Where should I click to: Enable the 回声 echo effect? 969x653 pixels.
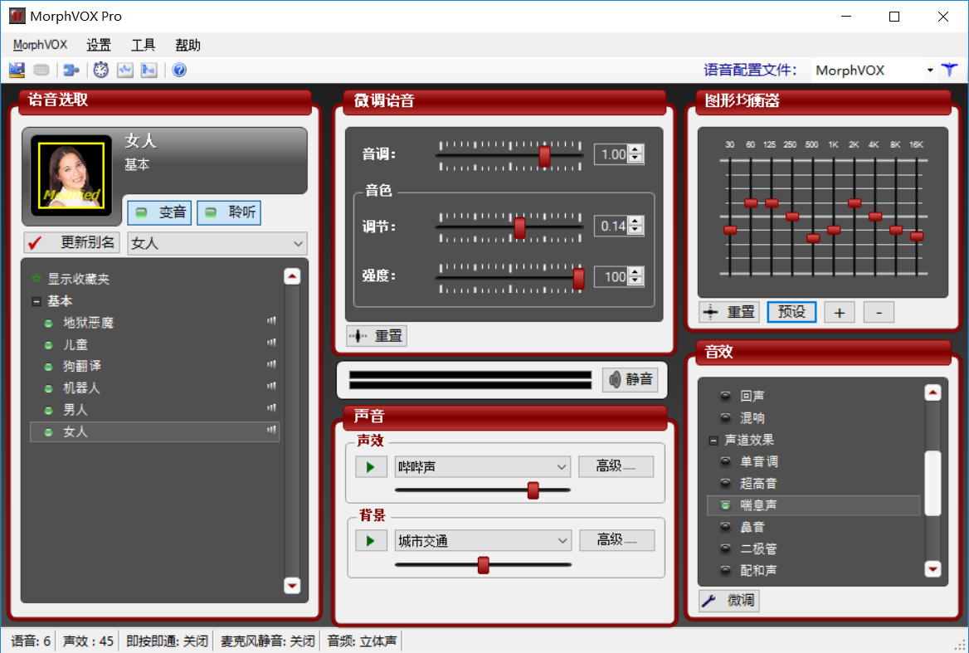coord(726,397)
